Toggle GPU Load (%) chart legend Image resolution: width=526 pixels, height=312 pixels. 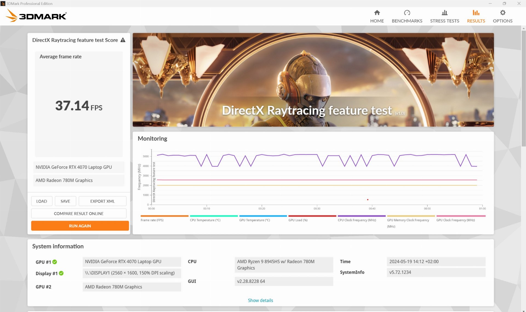(x=298, y=220)
